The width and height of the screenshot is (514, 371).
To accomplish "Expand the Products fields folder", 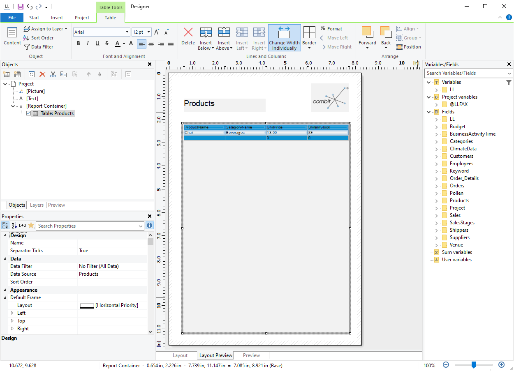I will [437, 200].
